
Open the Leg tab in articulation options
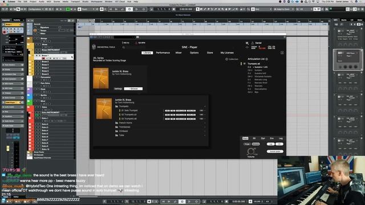(281, 138)
